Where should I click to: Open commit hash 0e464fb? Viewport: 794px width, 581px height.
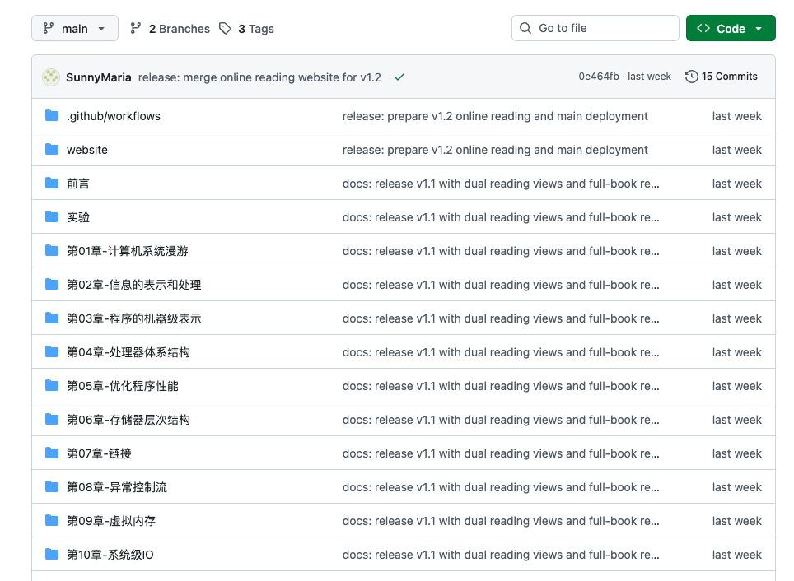599,77
